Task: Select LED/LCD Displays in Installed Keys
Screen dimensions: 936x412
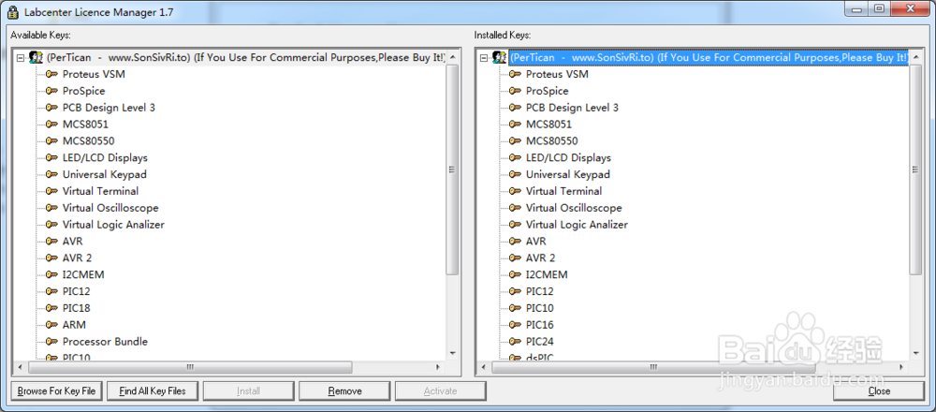Action: point(568,158)
